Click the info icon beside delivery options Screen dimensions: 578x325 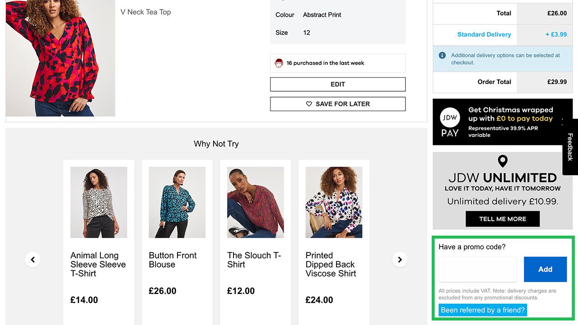point(443,56)
